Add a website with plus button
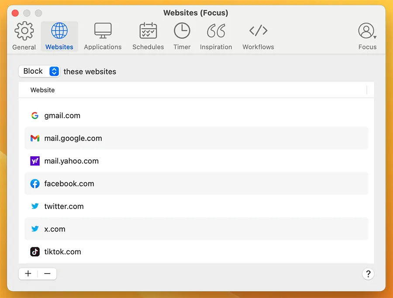This screenshot has width=393, height=298. [28, 274]
